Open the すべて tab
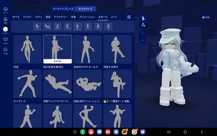The width and height of the screenshot is (217, 136). (x=16, y=17)
